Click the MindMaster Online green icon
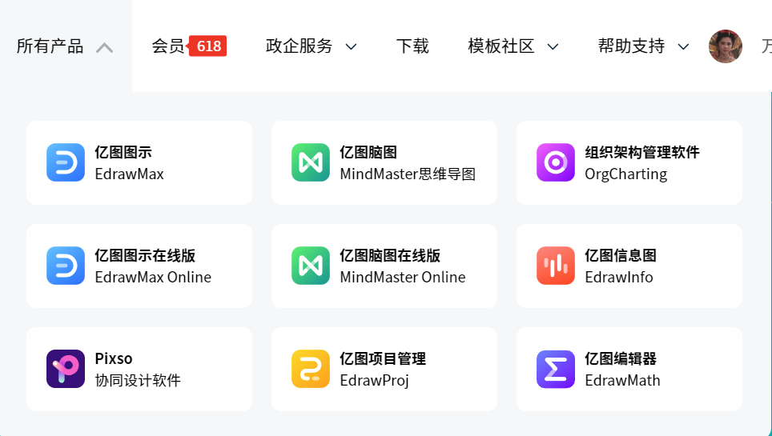 click(311, 266)
